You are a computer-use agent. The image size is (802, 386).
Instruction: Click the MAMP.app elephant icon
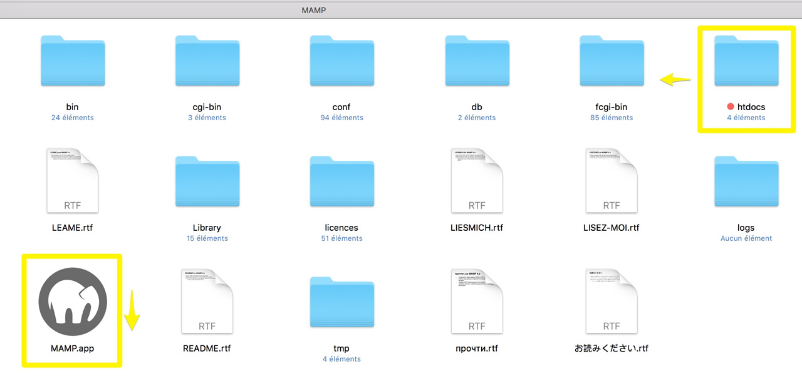coord(73,302)
